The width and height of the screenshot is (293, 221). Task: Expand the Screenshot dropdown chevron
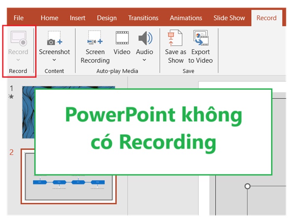(x=54, y=60)
